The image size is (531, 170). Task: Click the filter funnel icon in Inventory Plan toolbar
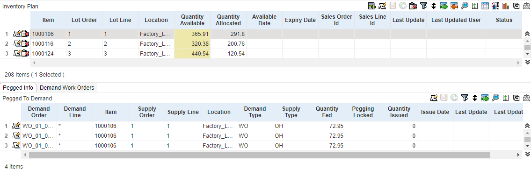(423, 6)
